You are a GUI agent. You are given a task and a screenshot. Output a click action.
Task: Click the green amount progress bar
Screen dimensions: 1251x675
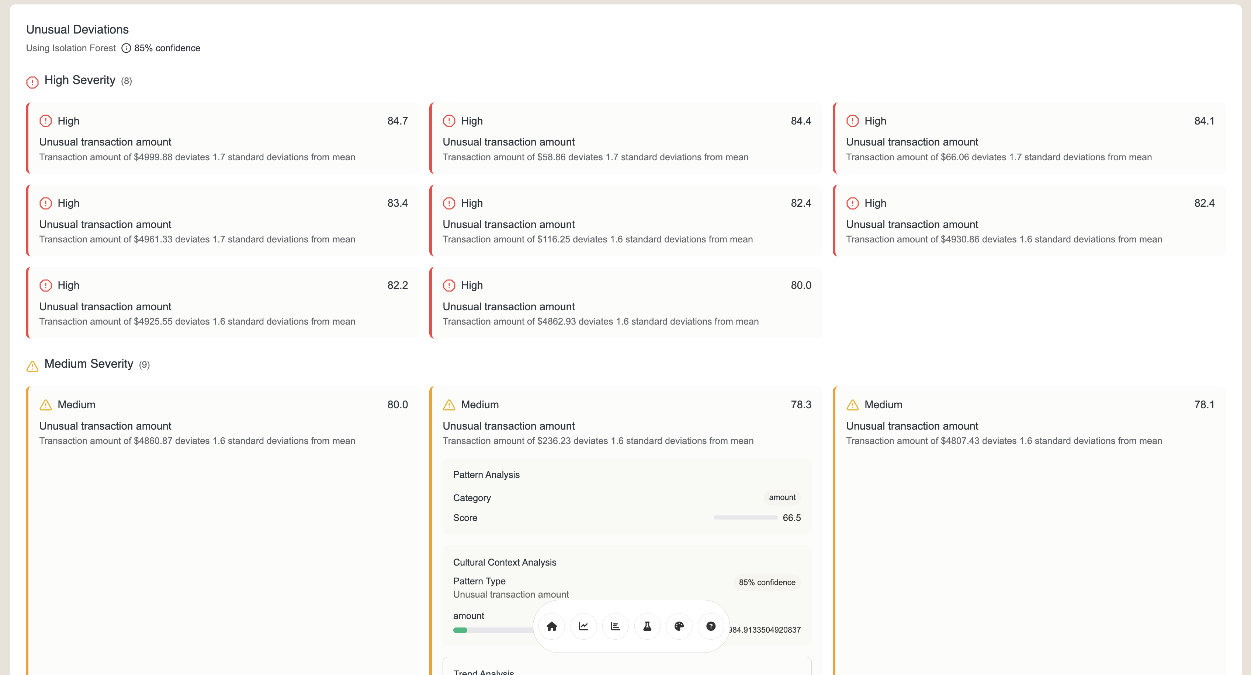point(460,630)
